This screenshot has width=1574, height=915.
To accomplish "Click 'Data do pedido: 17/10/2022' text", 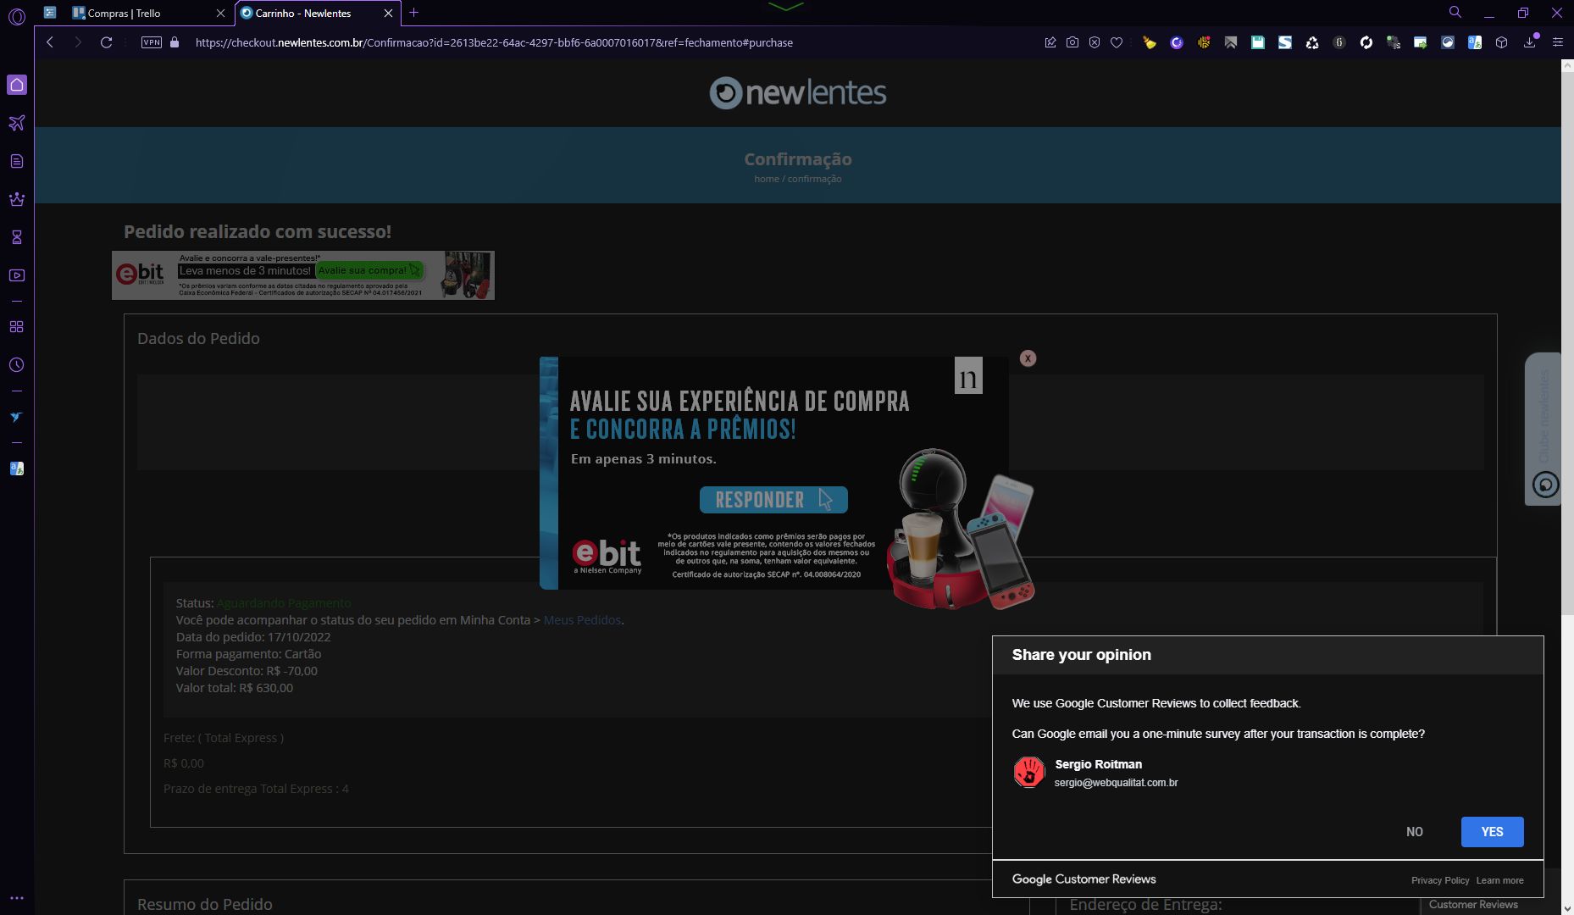I will 253,637.
